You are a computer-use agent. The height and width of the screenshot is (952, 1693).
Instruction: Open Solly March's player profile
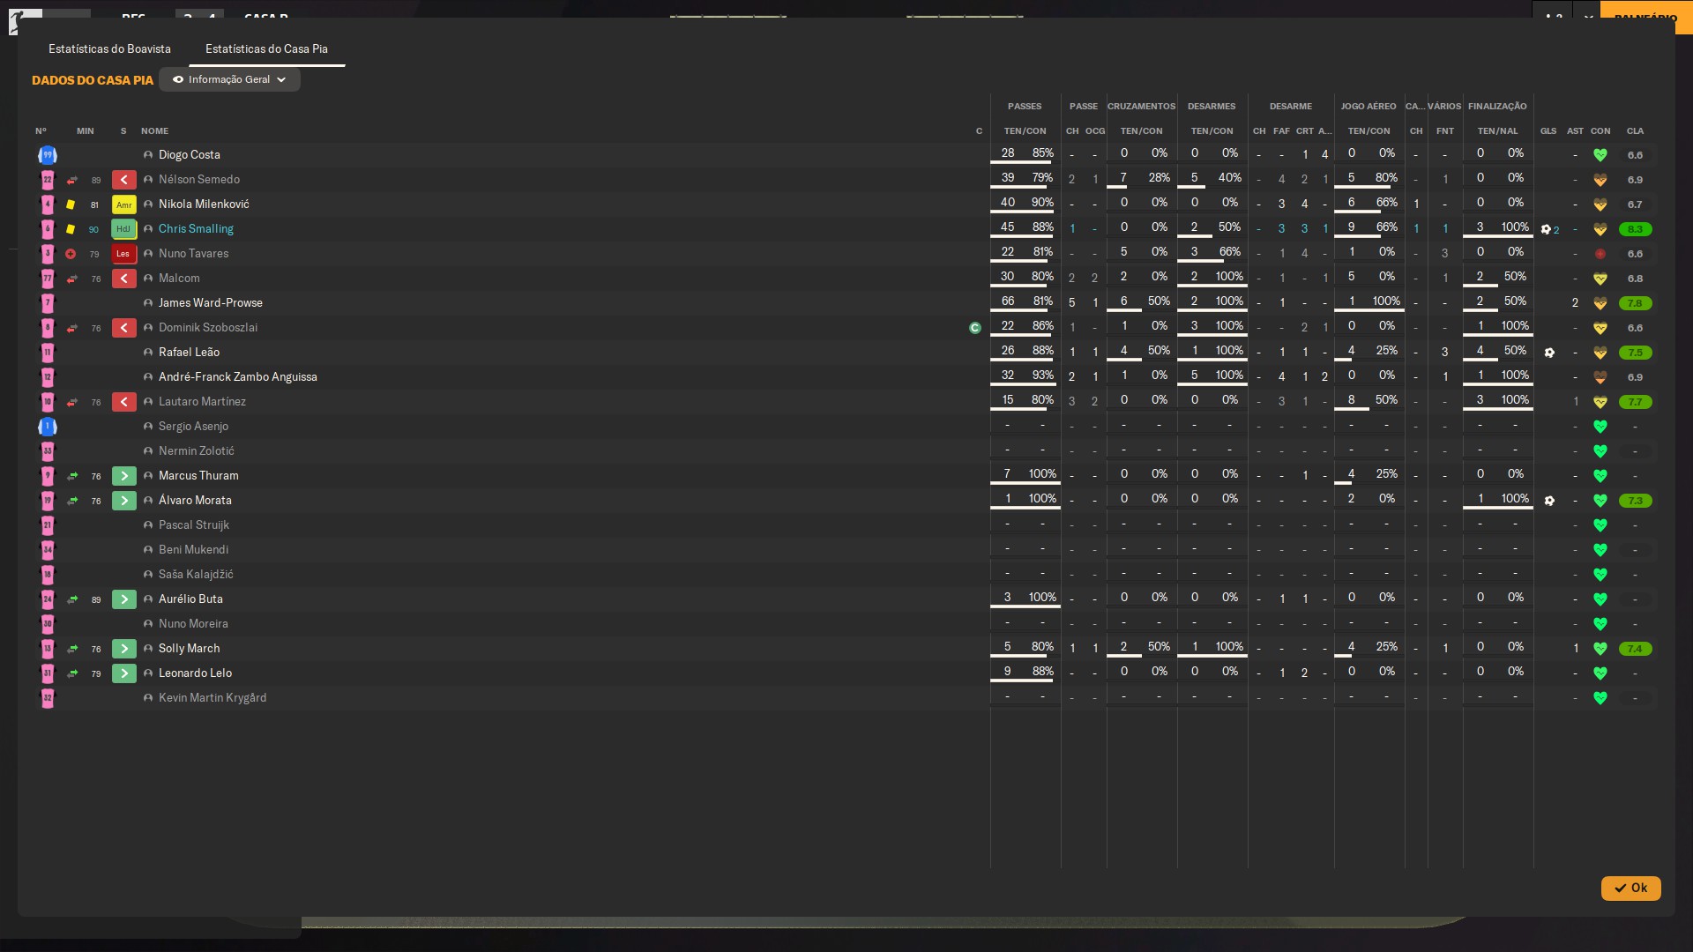click(x=189, y=649)
